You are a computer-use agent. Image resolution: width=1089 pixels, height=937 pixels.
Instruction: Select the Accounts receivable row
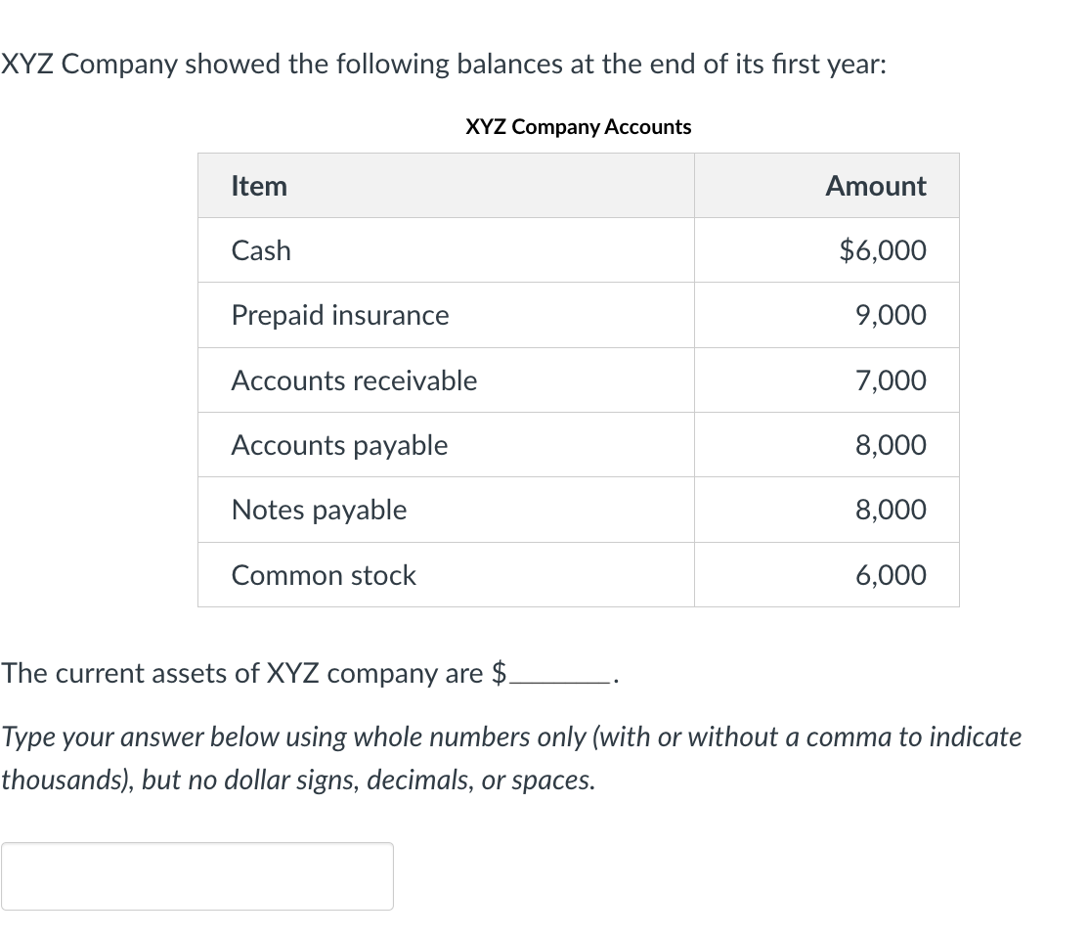coord(354,380)
